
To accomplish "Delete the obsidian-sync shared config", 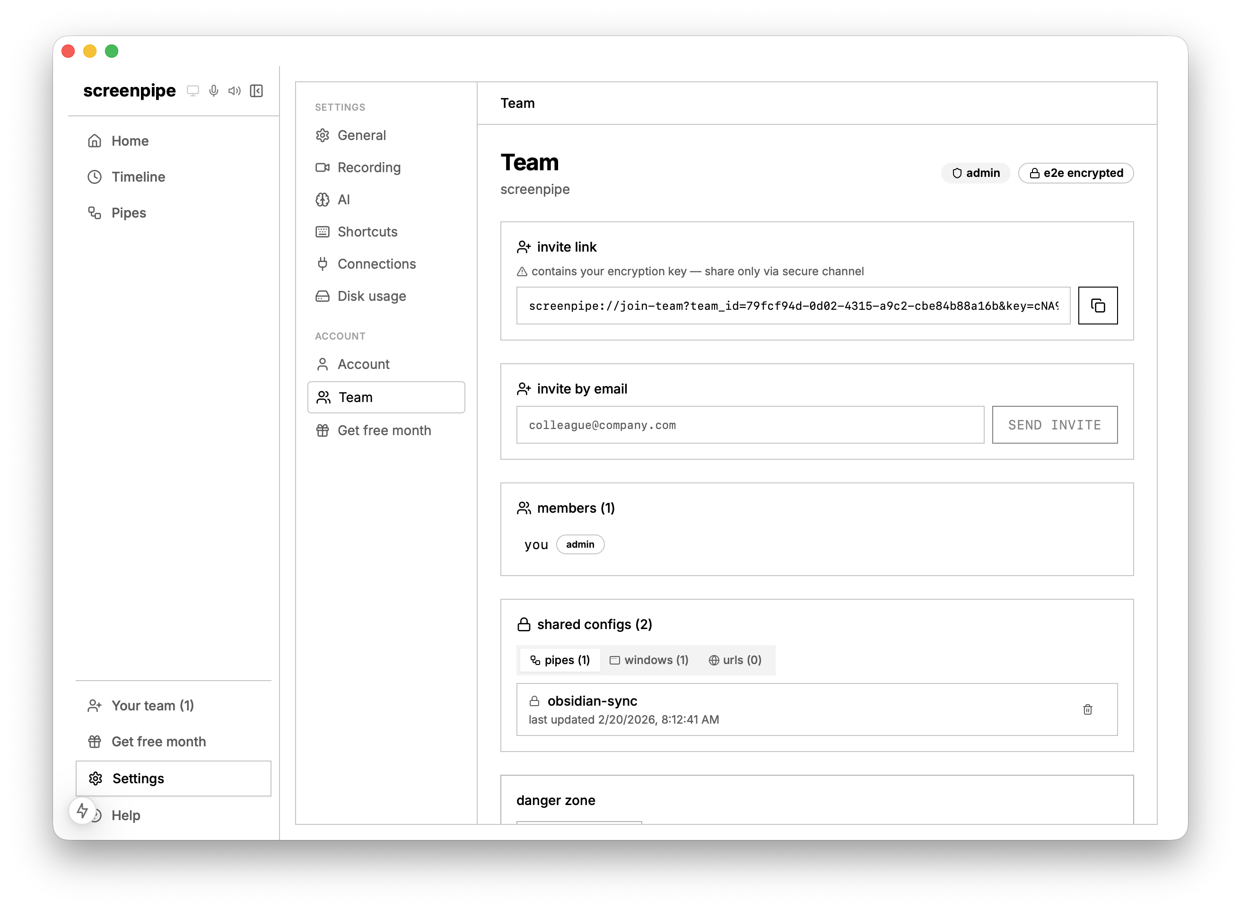I will [1087, 709].
